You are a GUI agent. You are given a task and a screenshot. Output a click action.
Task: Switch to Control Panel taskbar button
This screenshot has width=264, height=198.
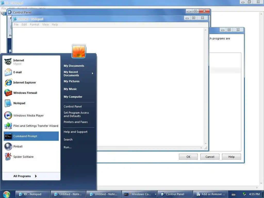[175, 194]
